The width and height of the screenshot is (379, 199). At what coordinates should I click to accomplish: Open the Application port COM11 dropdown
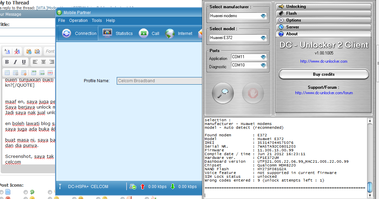263,57
